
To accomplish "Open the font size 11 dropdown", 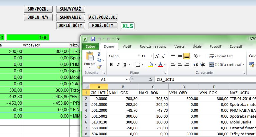I will (x=152, y=56).
